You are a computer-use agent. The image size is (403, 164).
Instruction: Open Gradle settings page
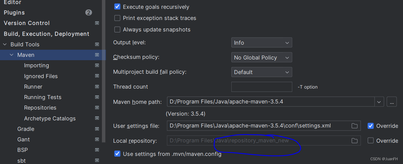(x=26, y=129)
